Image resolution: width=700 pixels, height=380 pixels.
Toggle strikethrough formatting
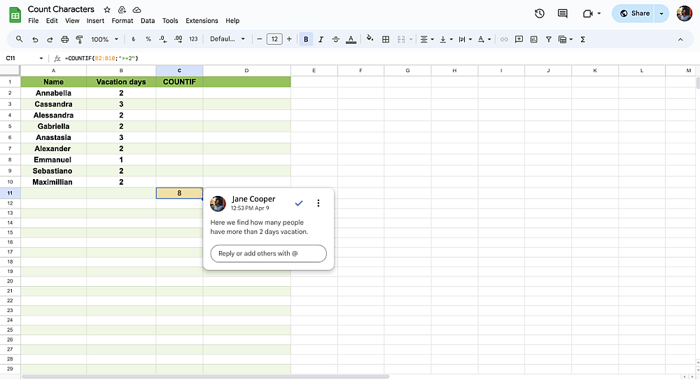pyautogui.click(x=336, y=39)
